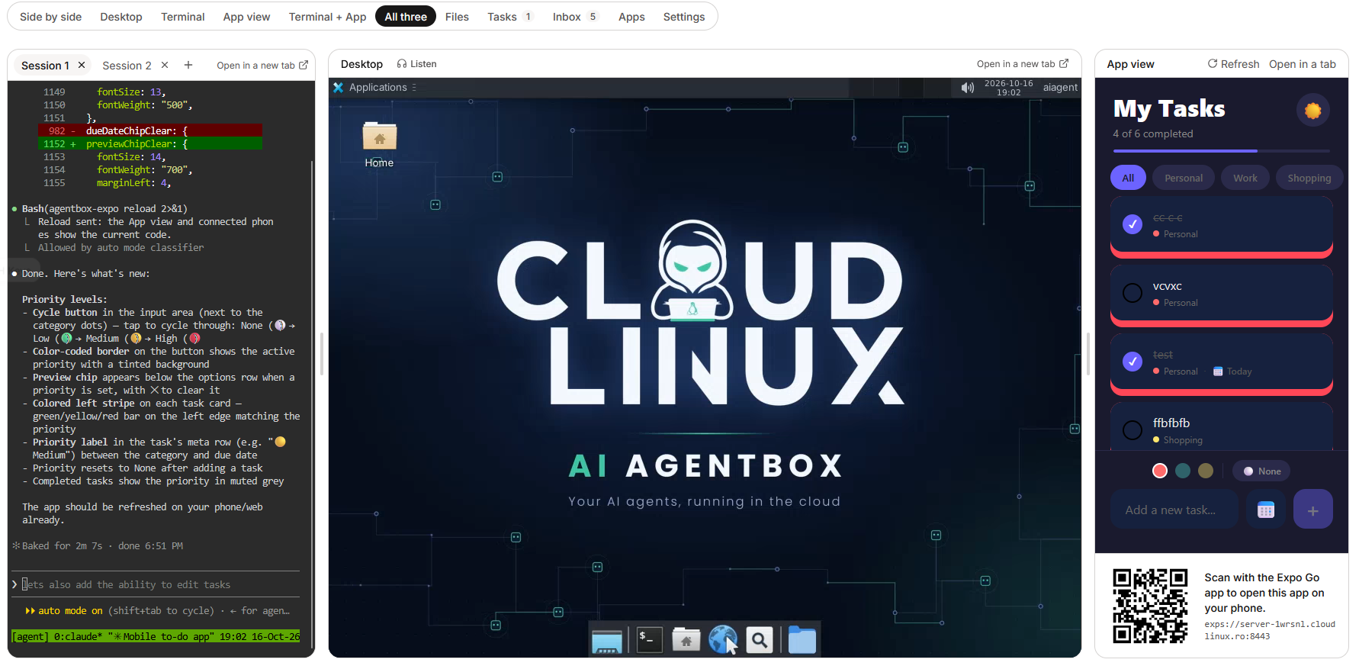Open Show Desktop icon in dock

click(x=607, y=640)
